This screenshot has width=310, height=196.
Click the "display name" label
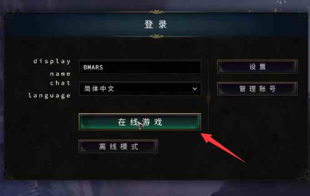(52, 67)
